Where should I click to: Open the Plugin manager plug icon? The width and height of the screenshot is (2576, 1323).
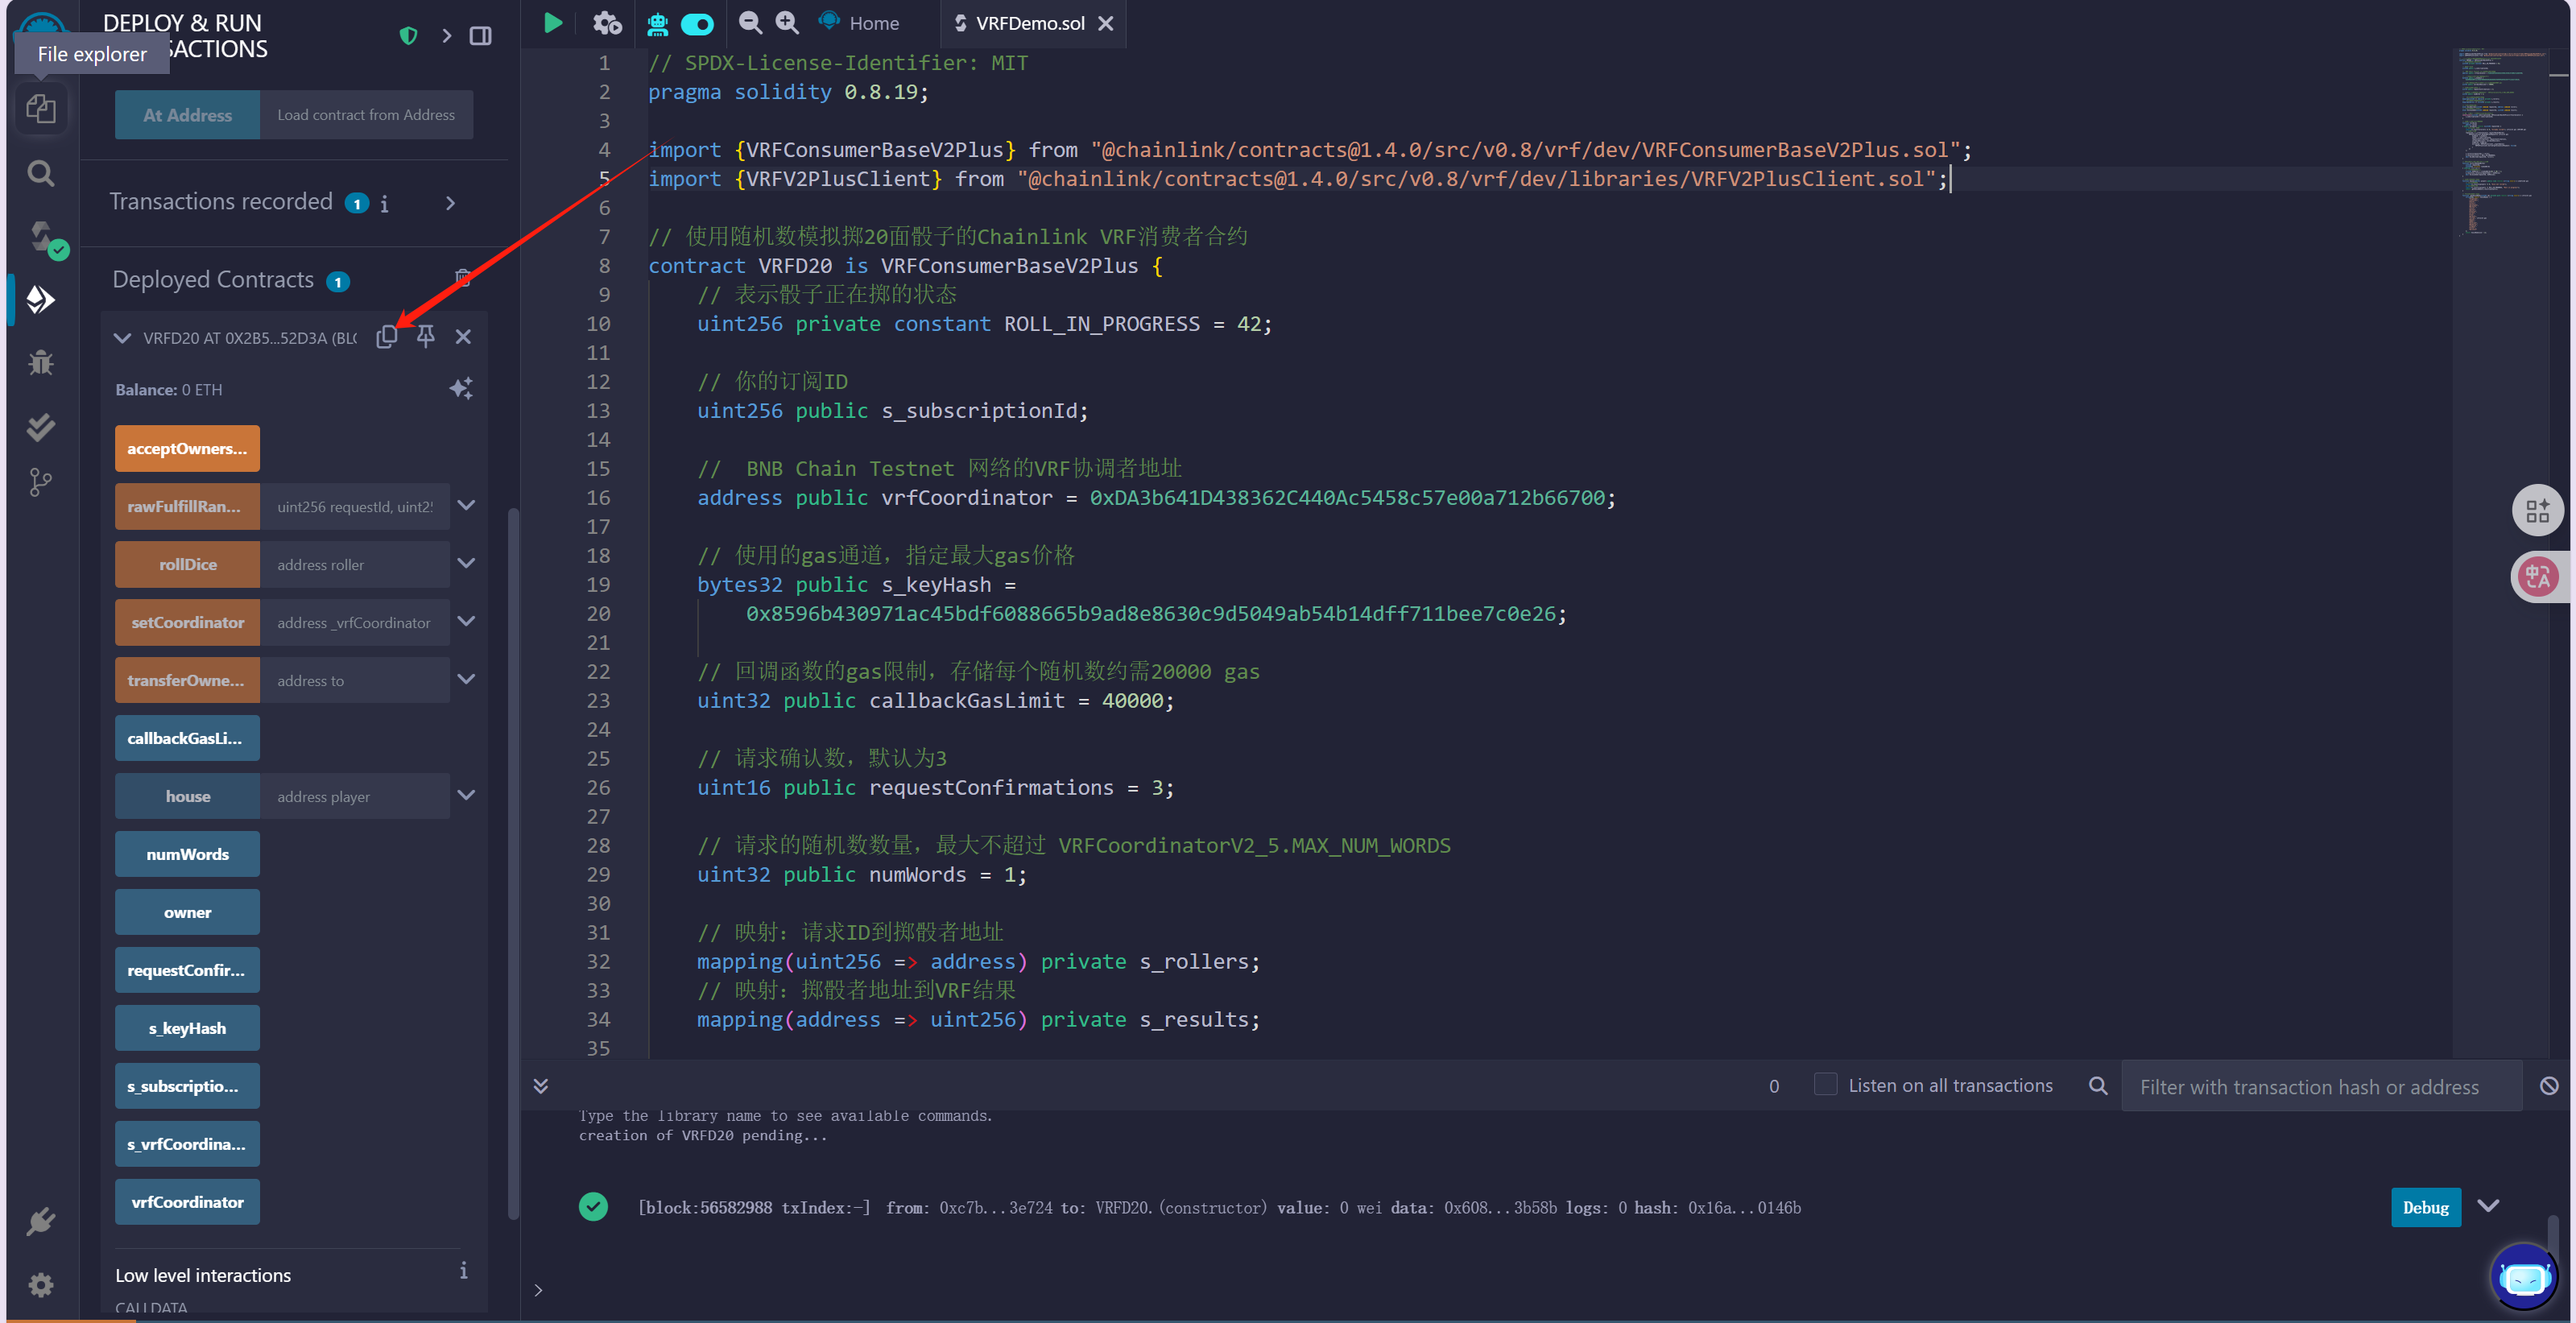pos(40,1221)
